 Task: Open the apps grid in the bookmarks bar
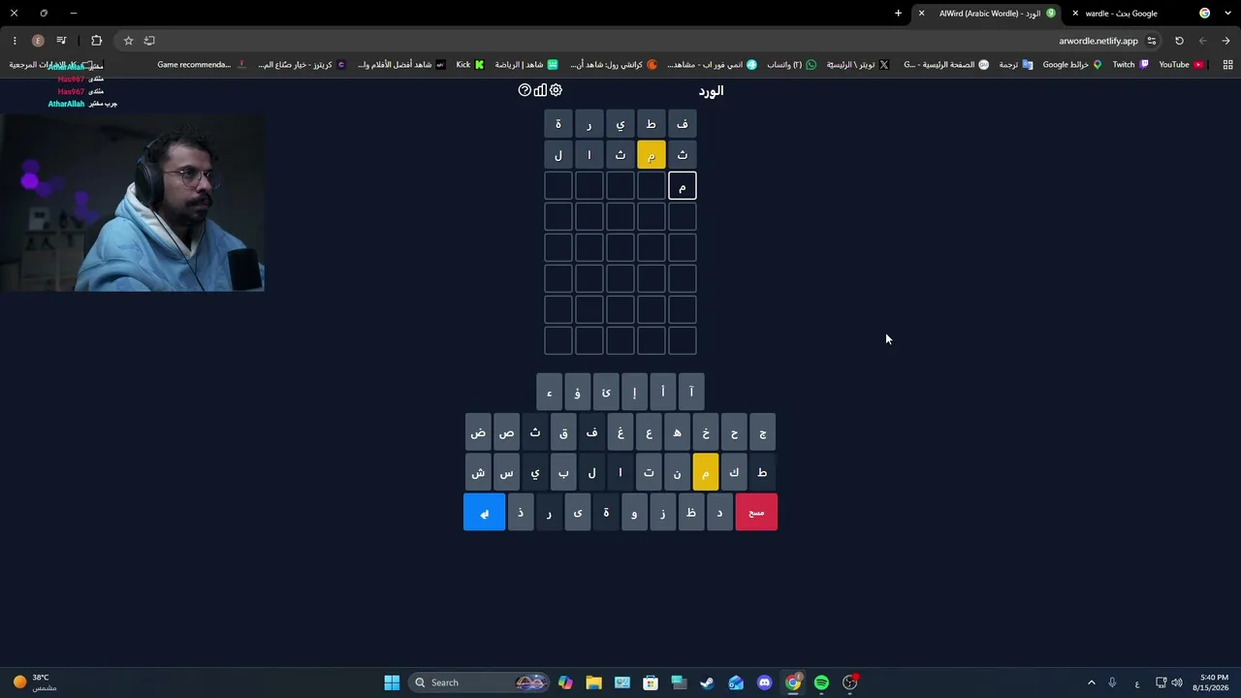[1227, 65]
